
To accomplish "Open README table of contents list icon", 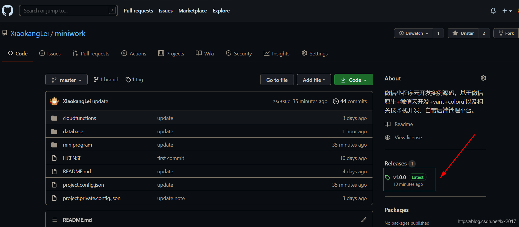I will pos(54,220).
